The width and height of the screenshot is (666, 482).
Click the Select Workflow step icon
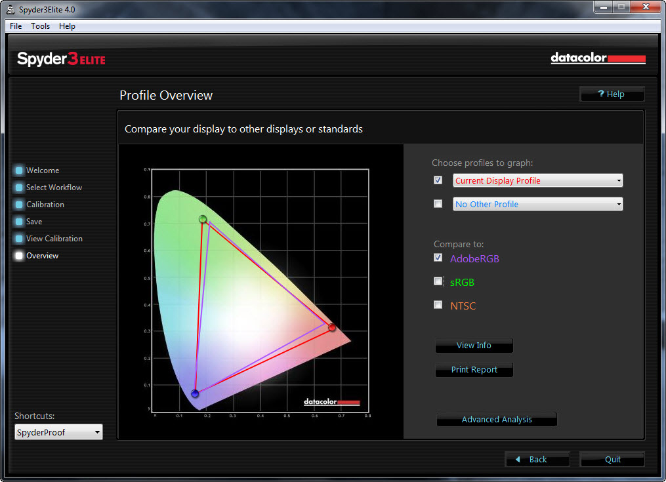click(19, 188)
